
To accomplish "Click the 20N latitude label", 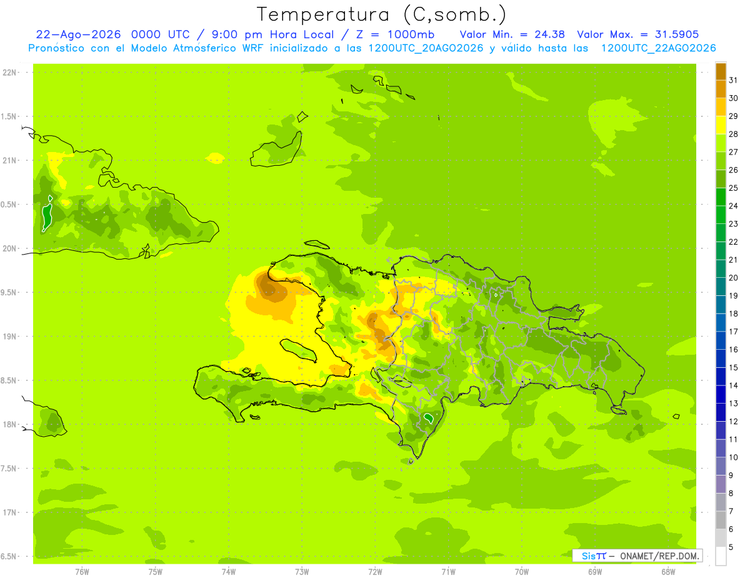I will point(9,248).
